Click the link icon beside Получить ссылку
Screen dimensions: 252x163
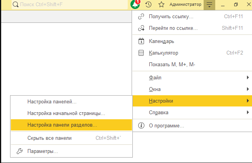(x=141, y=17)
